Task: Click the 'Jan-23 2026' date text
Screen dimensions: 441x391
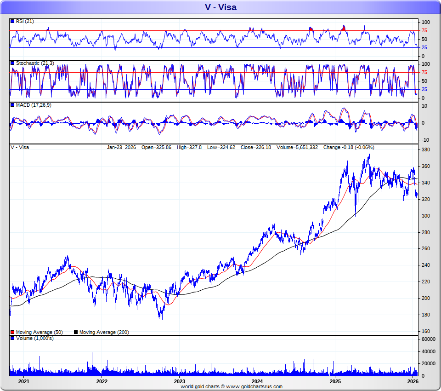Action: click(121, 147)
